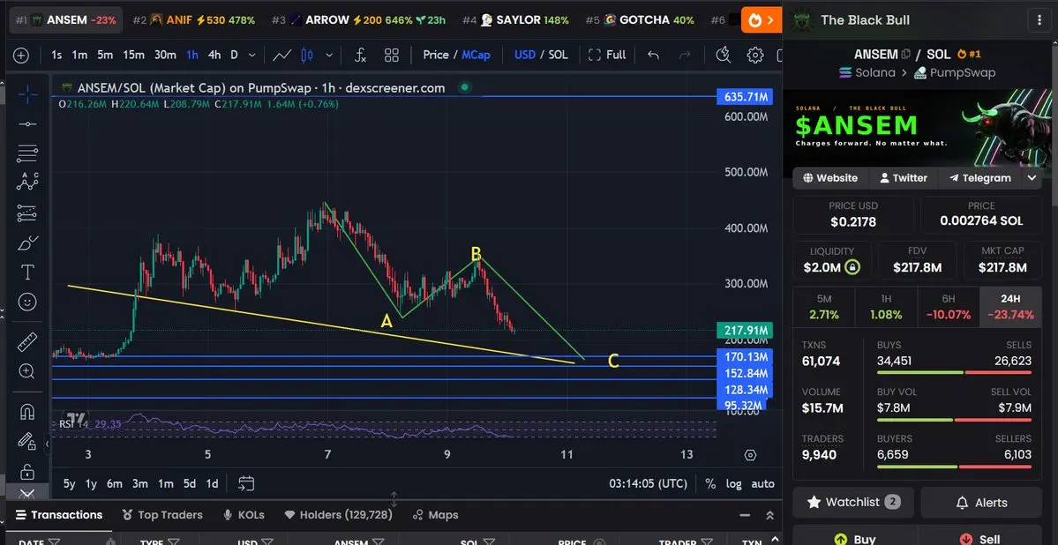Click the indicators fx icon
The height and width of the screenshot is (545, 1058).
[360, 55]
